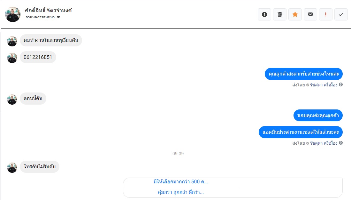Click the blue message คุณลูกค้าสะดวกรับสายช่วงไหนค่ะ
This screenshot has height=200, width=351.
(303, 74)
